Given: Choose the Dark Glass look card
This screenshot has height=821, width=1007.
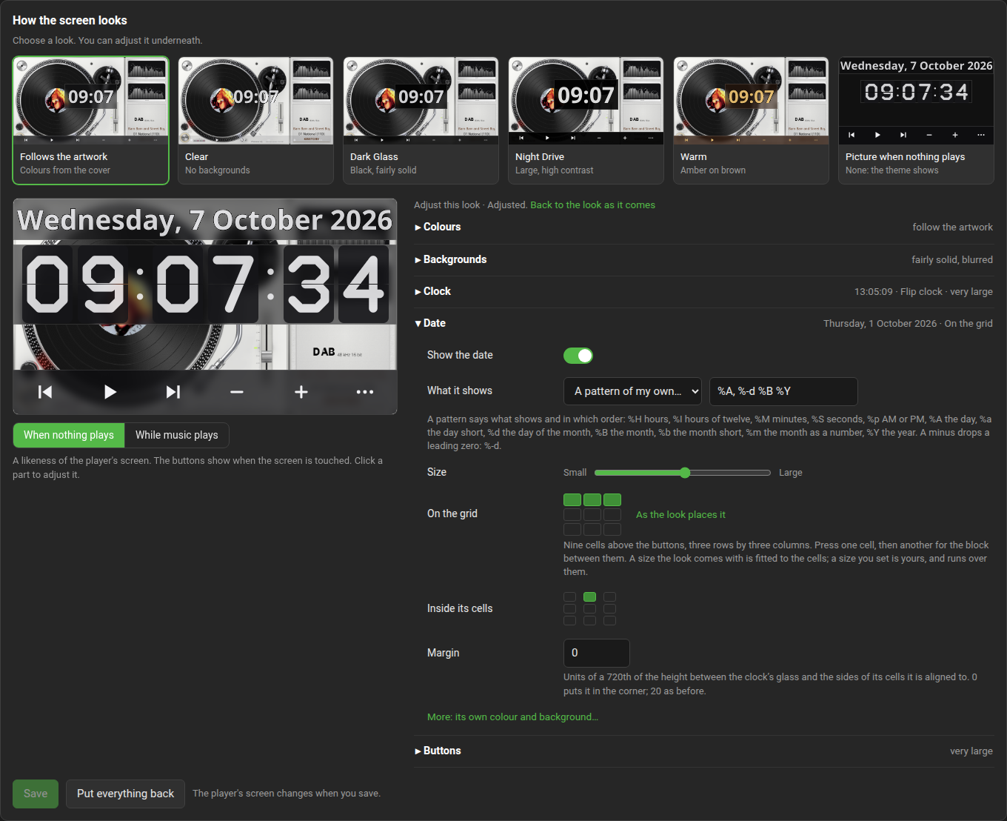Looking at the screenshot, I should coord(421,120).
